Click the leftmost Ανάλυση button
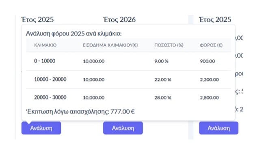Image resolution: width=264 pixels, height=163 pixels. [x=41, y=128]
